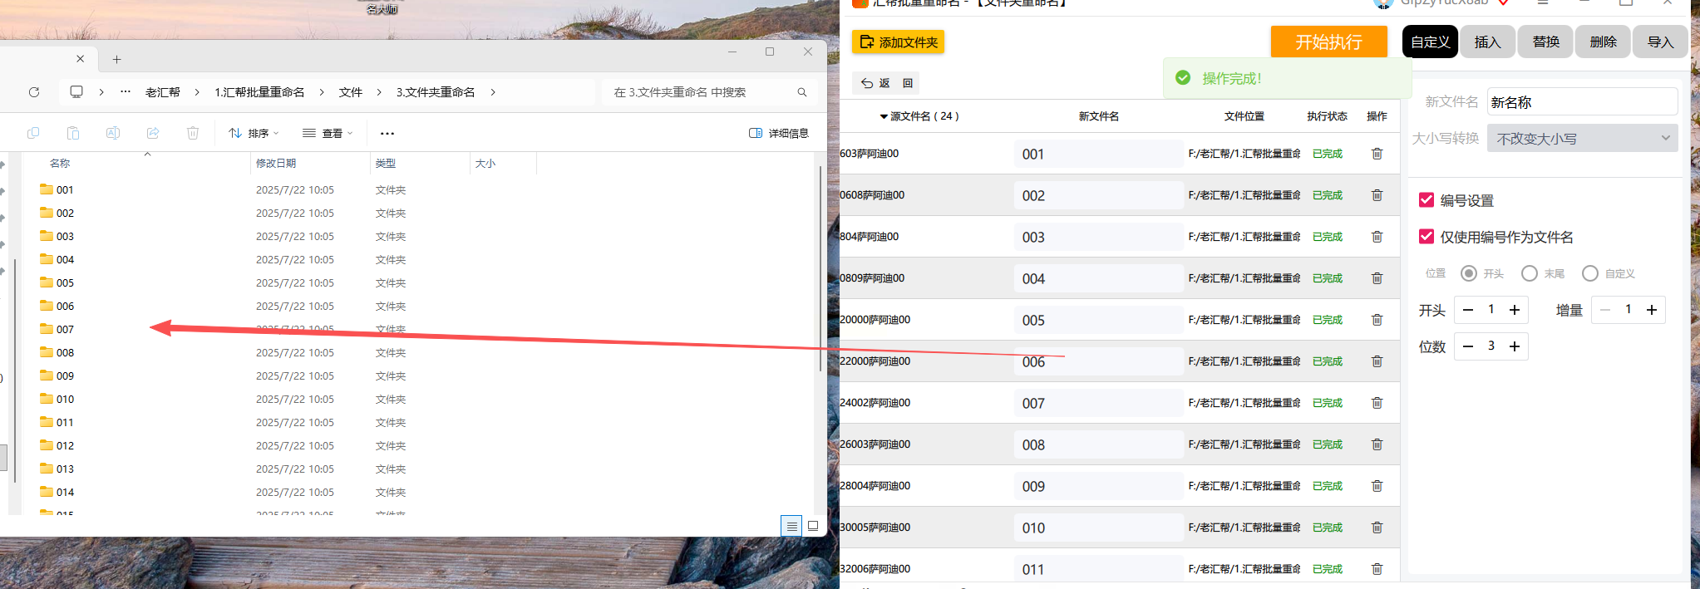Click the 新文件名 input field
Screen dimensions: 1700x589
[x=1582, y=102]
